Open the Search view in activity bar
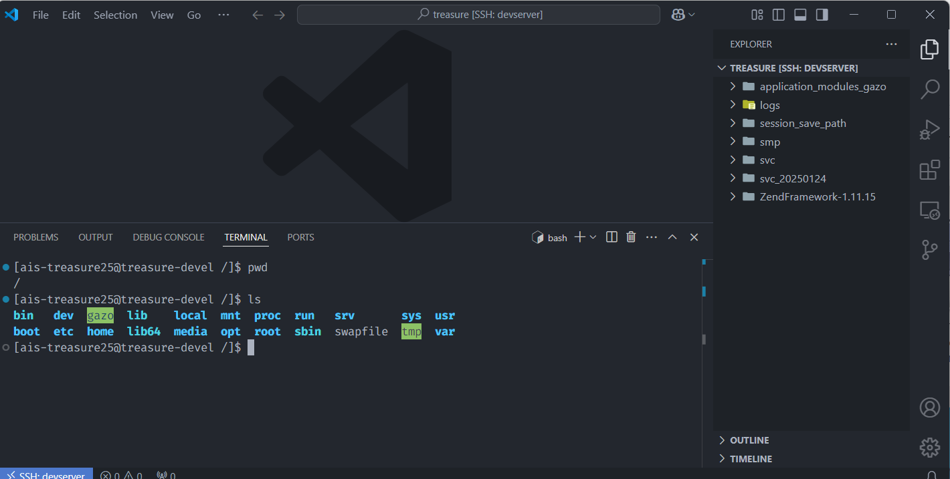The width and height of the screenshot is (950, 479). click(x=929, y=89)
